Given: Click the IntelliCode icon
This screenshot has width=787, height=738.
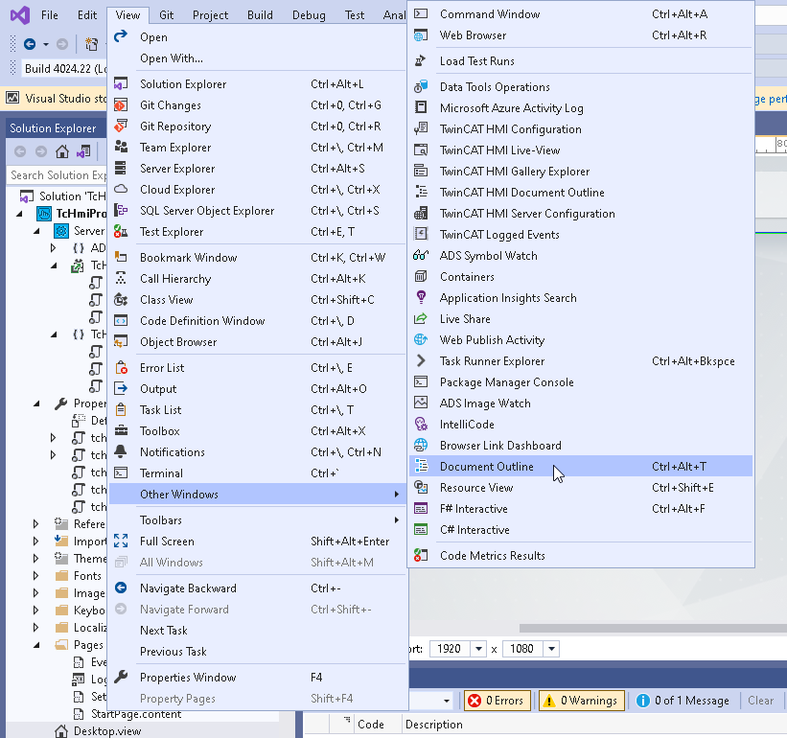Looking at the screenshot, I should 421,424.
